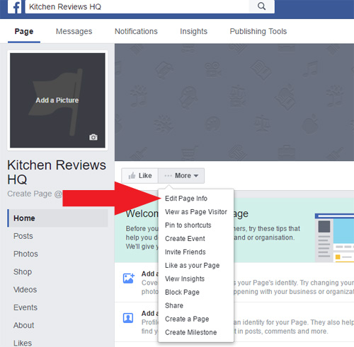The image size is (354, 347).
Task: Click the Kitchen Reviews HQ search field
Action: pyautogui.click(x=137, y=6)
